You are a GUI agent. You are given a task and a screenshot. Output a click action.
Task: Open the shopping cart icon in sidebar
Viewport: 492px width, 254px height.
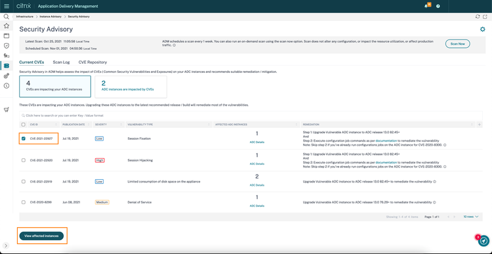click(x=7, y=109)
